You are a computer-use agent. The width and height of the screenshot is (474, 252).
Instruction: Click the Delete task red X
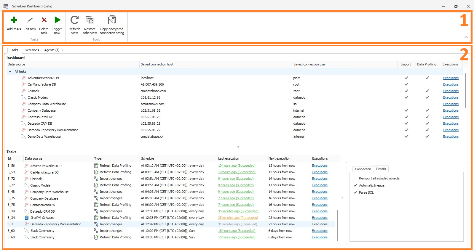pyautogui.click(x=44, y=20)
